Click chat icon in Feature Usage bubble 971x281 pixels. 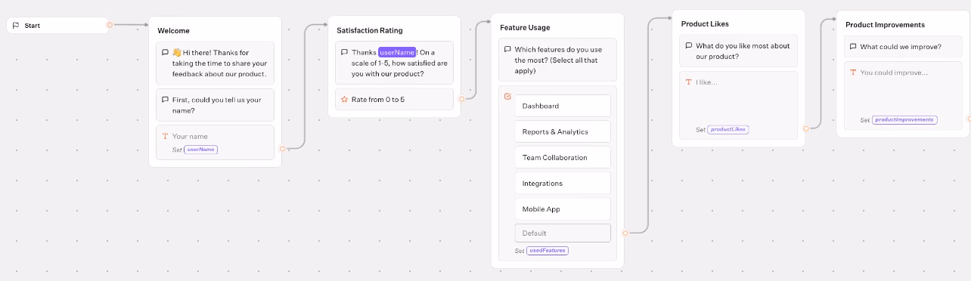tap(507, 49)
